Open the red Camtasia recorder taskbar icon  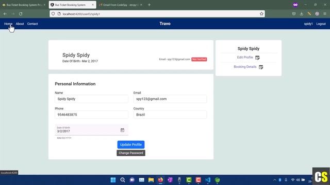point(198,180)
